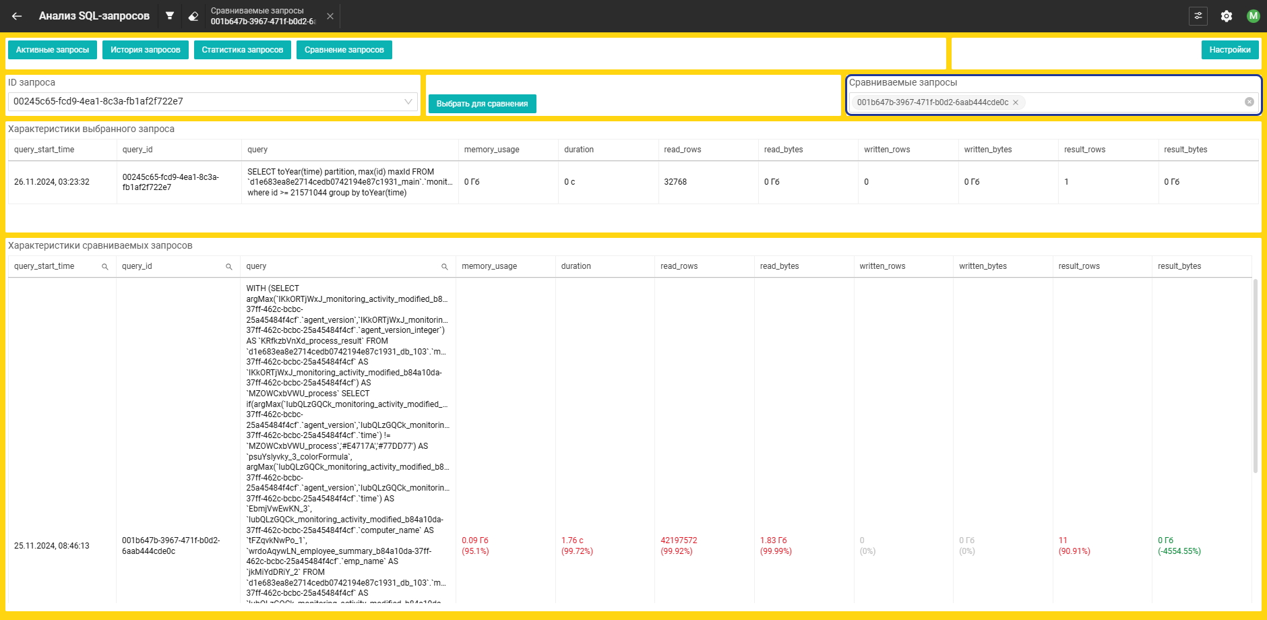Viewport: 1267px width, 620px height.
Task: Click the SELECT toYear(time) query cell
Action: coord(350,182)
